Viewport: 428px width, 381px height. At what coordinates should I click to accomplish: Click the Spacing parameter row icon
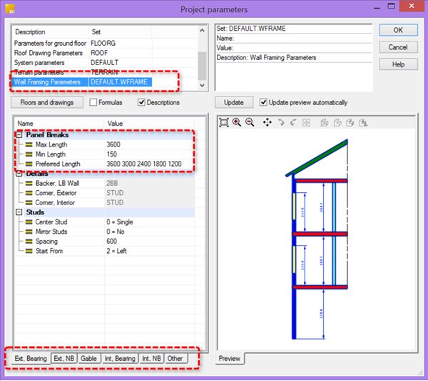29,241
